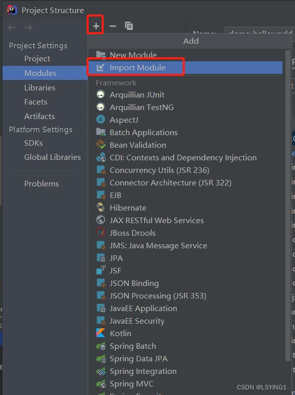295x395 pixels.
Task: Select New Module in Add menu
Action: 185,55
